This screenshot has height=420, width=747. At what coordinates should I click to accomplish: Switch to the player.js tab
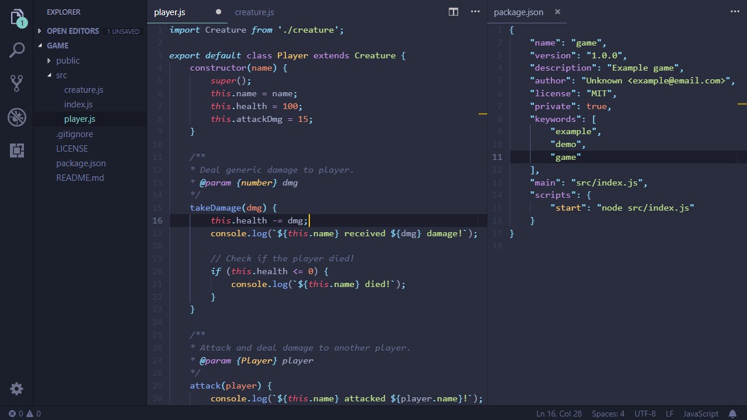170,12
